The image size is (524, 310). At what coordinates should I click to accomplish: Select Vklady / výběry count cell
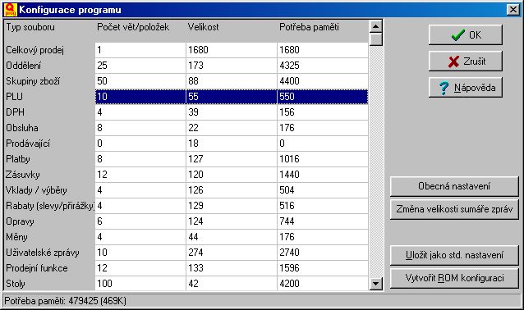tap(140, 190)
